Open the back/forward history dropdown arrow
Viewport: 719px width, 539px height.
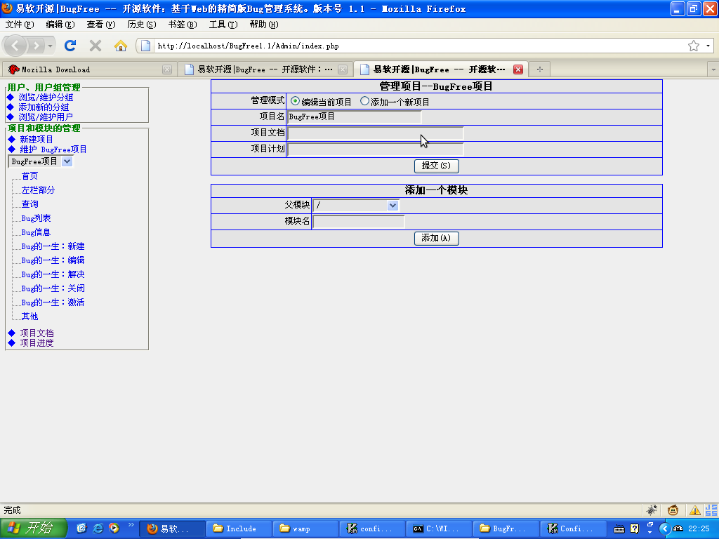(50, 46)
